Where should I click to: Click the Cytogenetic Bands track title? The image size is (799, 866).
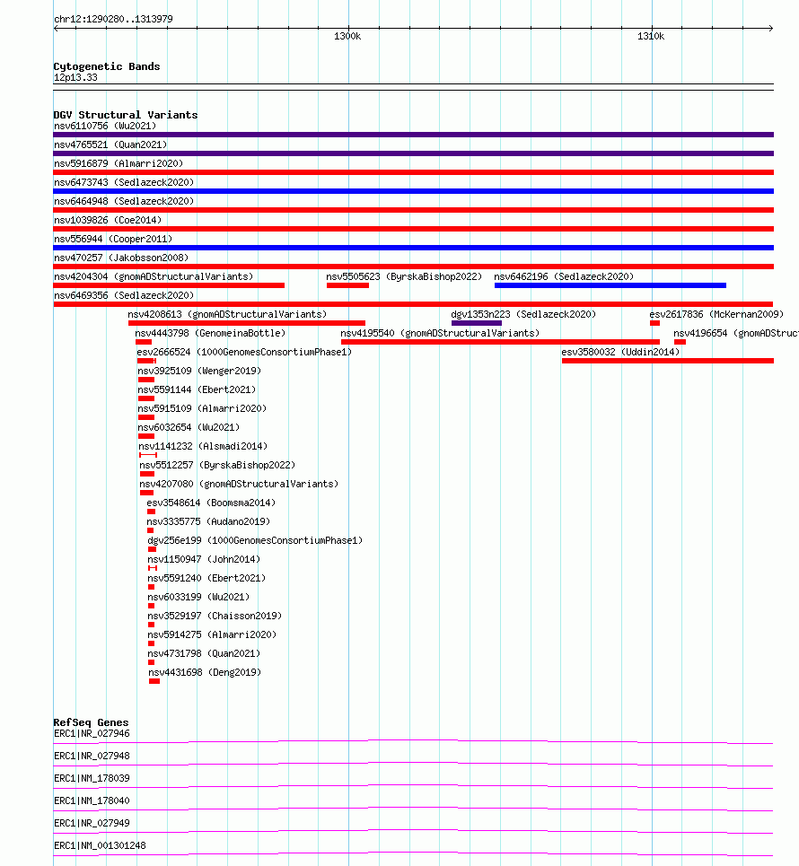107,66
